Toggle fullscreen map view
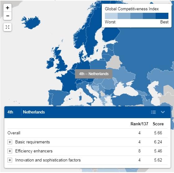 pyautogui.click(x=7, y=27)
